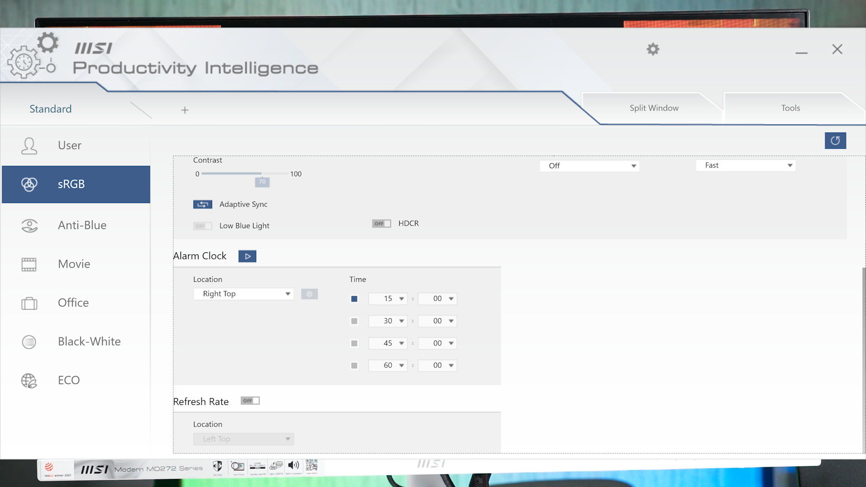
Task: Click the Contrast slider handle at 70
Action: 262,182
